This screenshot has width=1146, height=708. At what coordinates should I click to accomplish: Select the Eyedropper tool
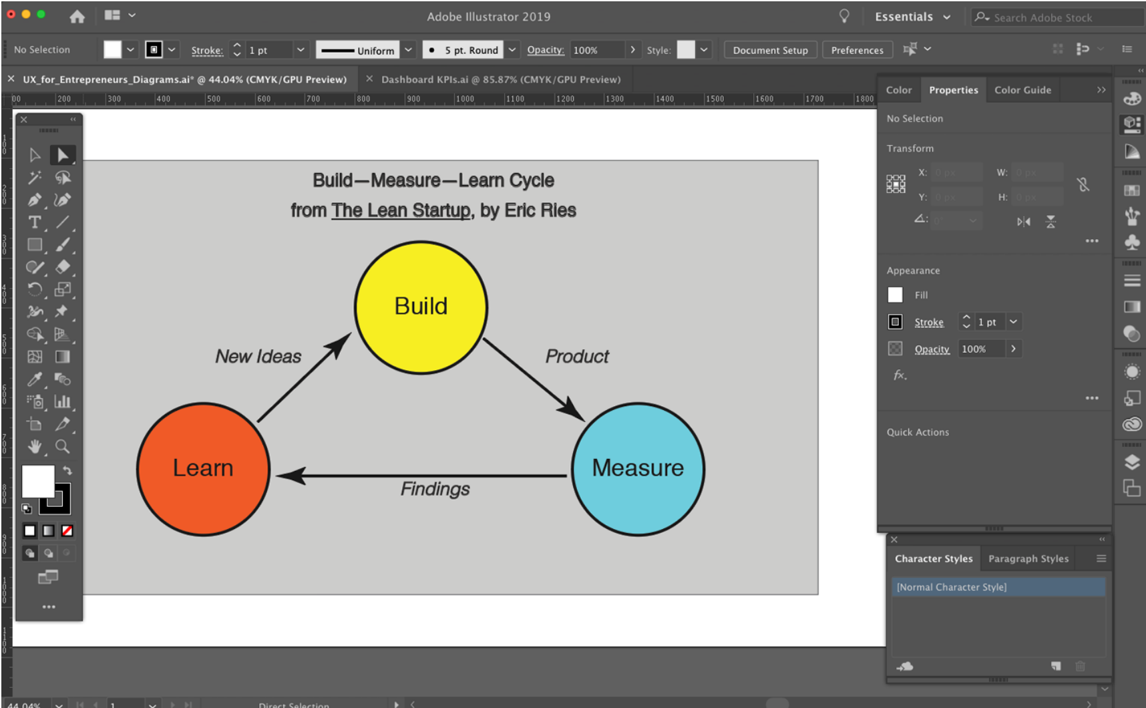point(35,379)
